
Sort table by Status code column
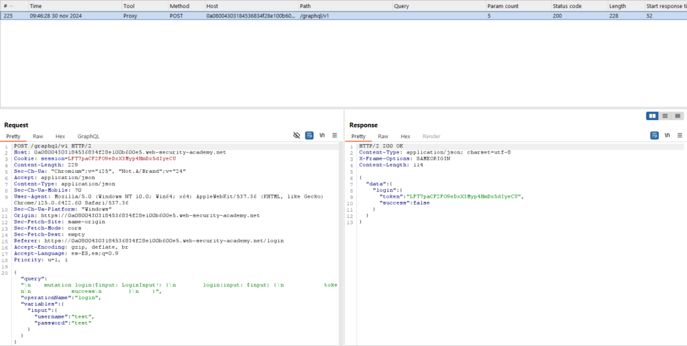[x=567, y=5]
